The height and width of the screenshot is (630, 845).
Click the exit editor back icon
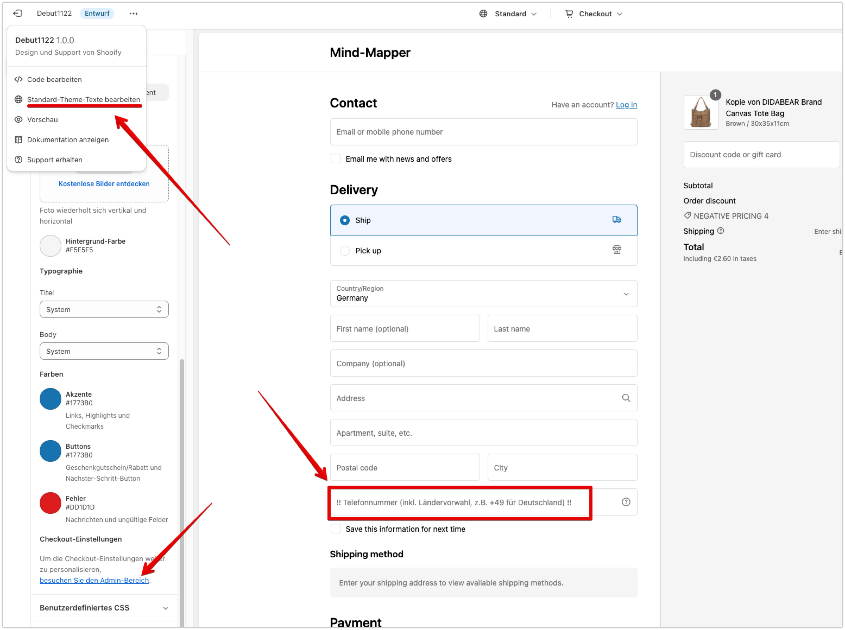pos(18,13)
